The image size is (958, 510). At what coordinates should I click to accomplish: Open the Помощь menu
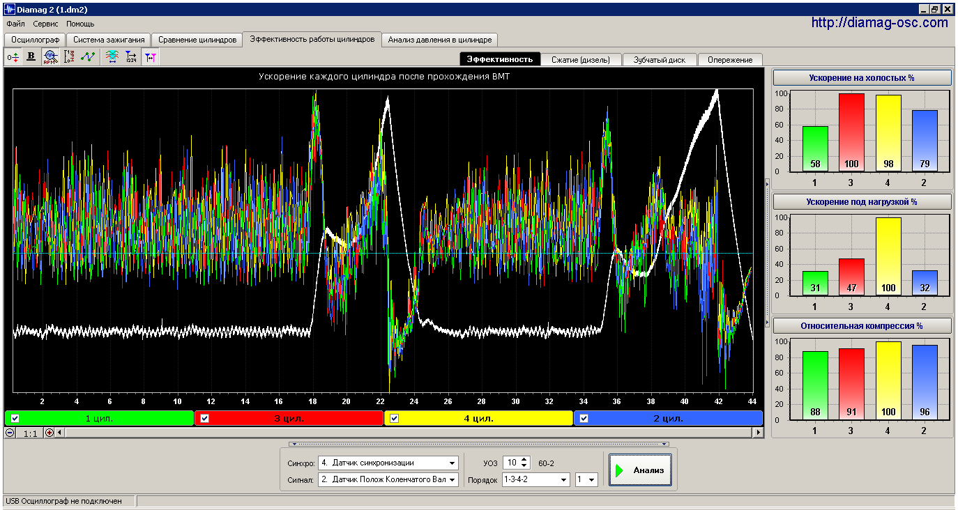tap(80, 24)
